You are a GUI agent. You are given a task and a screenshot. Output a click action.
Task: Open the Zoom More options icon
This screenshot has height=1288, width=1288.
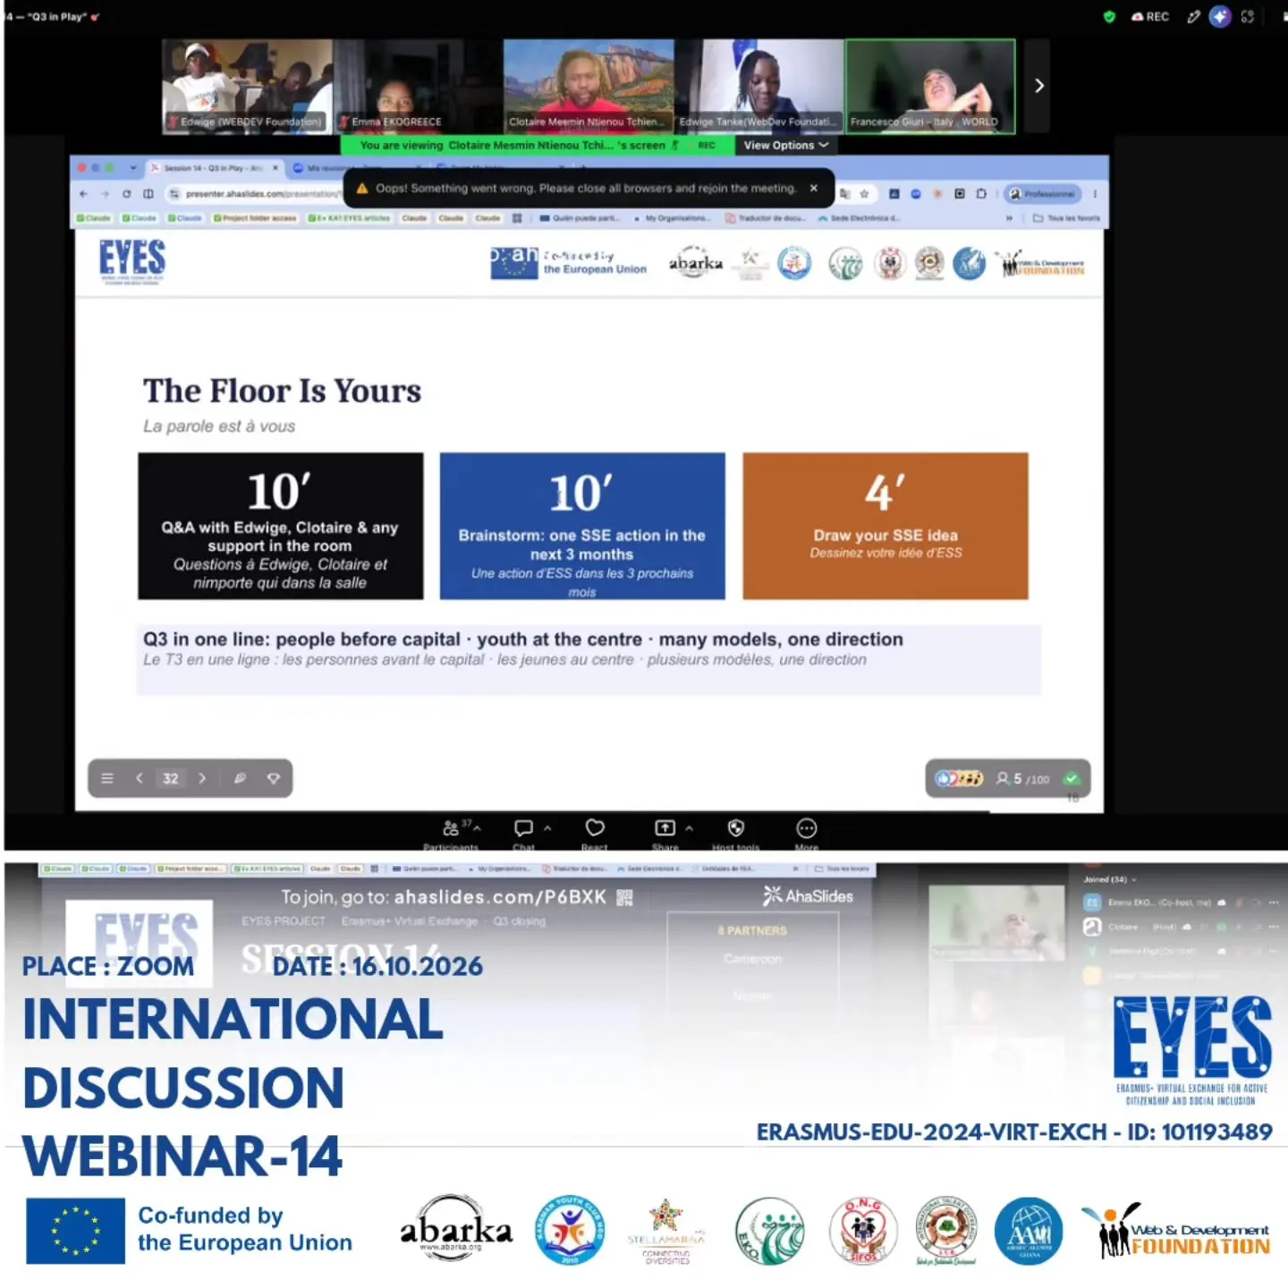click(807, 828)
